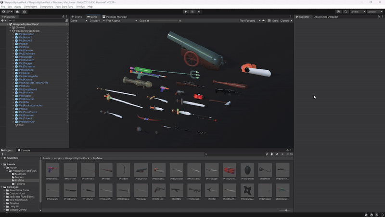Click the Step frame button

pos(199,12)
